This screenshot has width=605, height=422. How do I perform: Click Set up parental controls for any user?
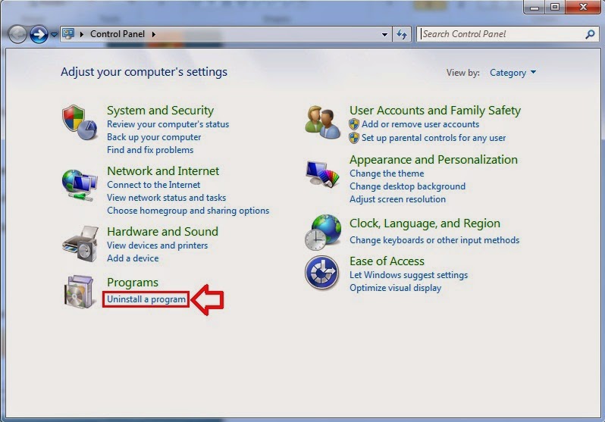tap(434, 138)
